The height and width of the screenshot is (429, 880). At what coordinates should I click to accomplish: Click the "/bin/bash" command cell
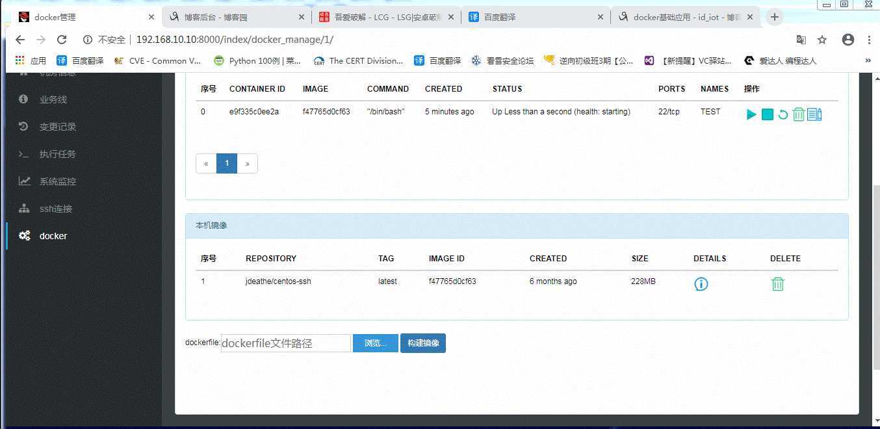(x=386, y=112)
